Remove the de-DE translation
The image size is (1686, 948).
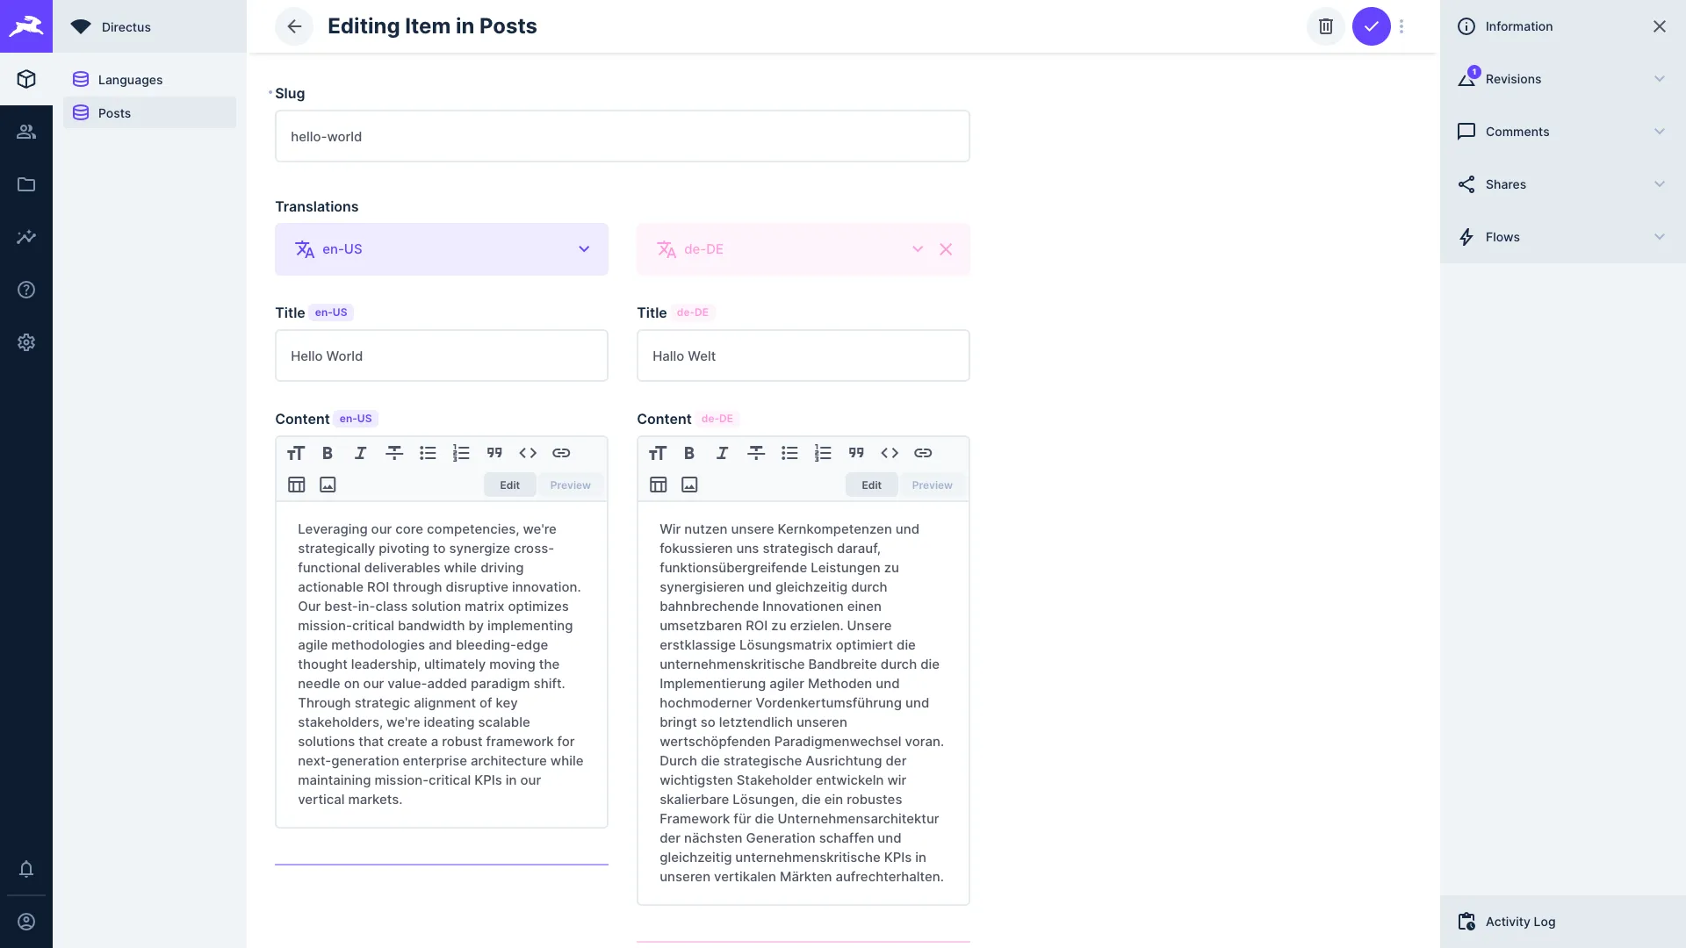(x=946, y=249)
